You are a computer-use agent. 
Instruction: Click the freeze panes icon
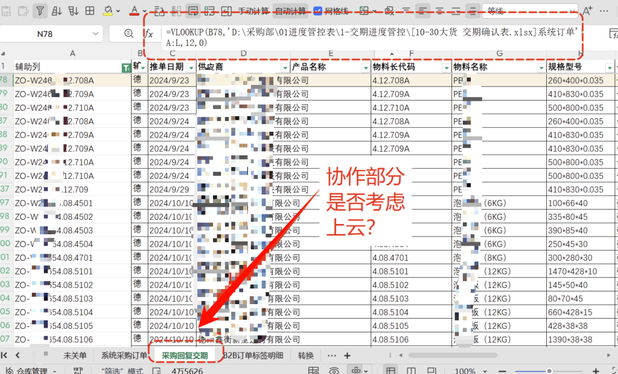[x=364, y=11]
